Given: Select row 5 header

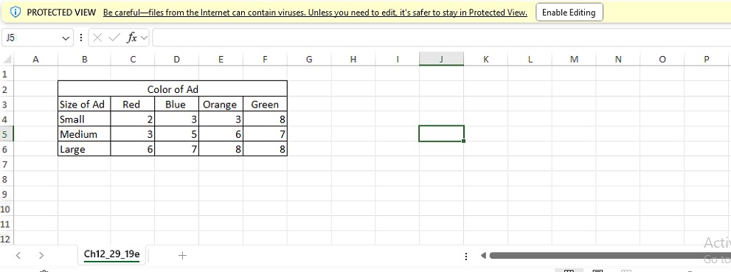Looking at the screenshot, I should coord(6,134).
